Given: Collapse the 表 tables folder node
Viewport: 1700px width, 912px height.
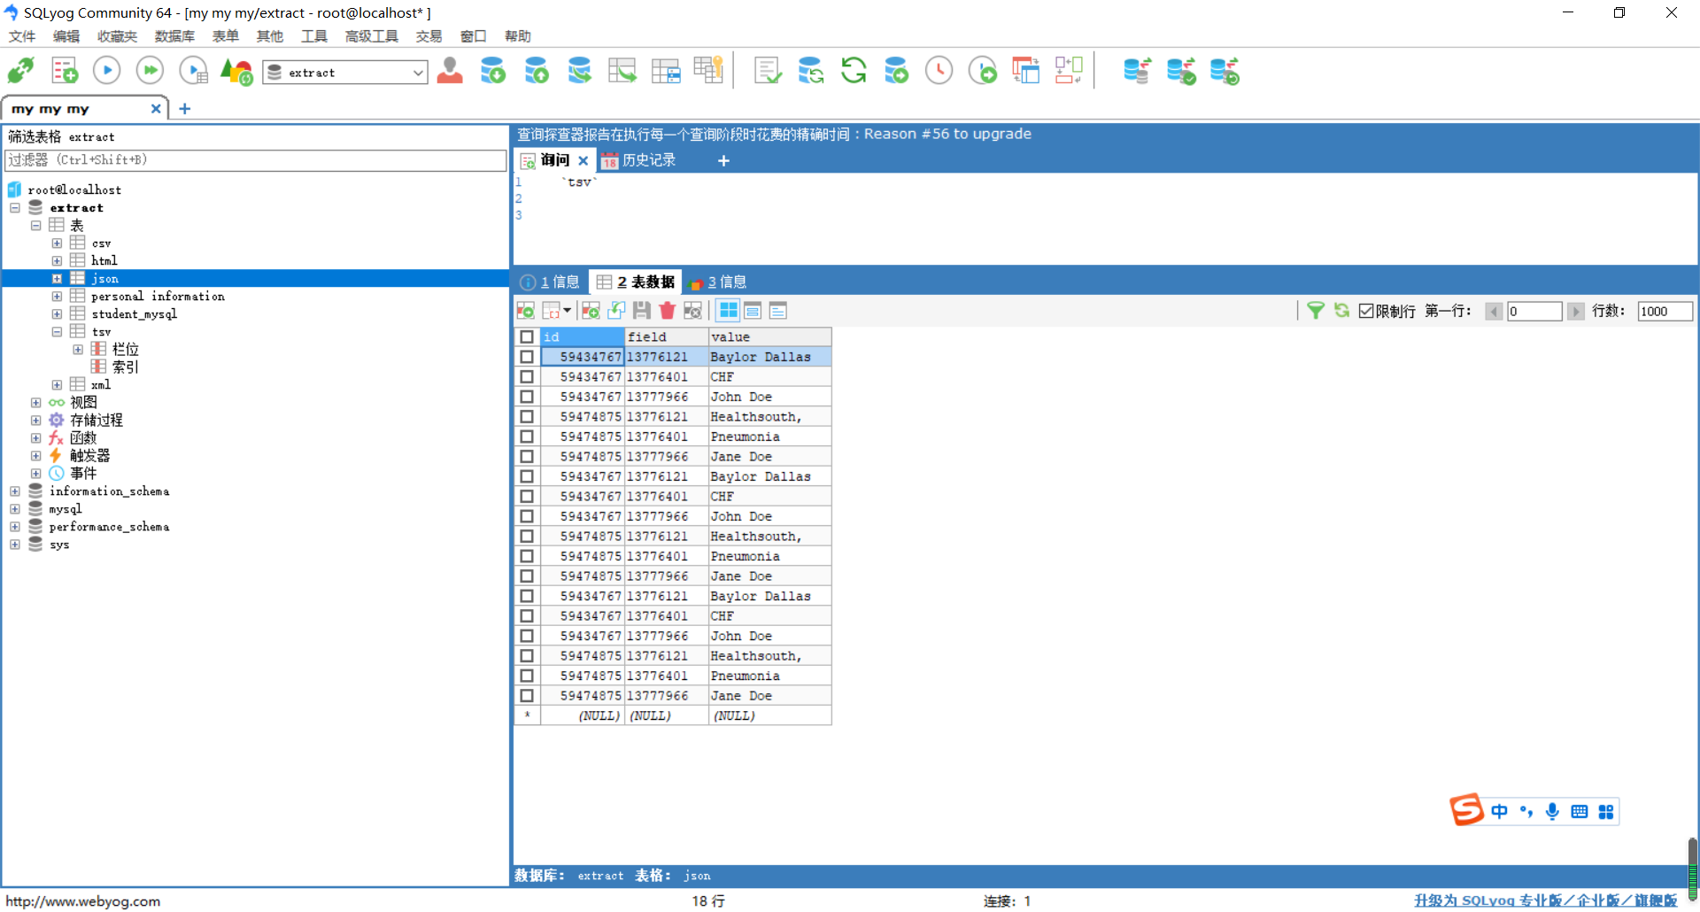Looking at the screenshot, I should tap(36, 226).
